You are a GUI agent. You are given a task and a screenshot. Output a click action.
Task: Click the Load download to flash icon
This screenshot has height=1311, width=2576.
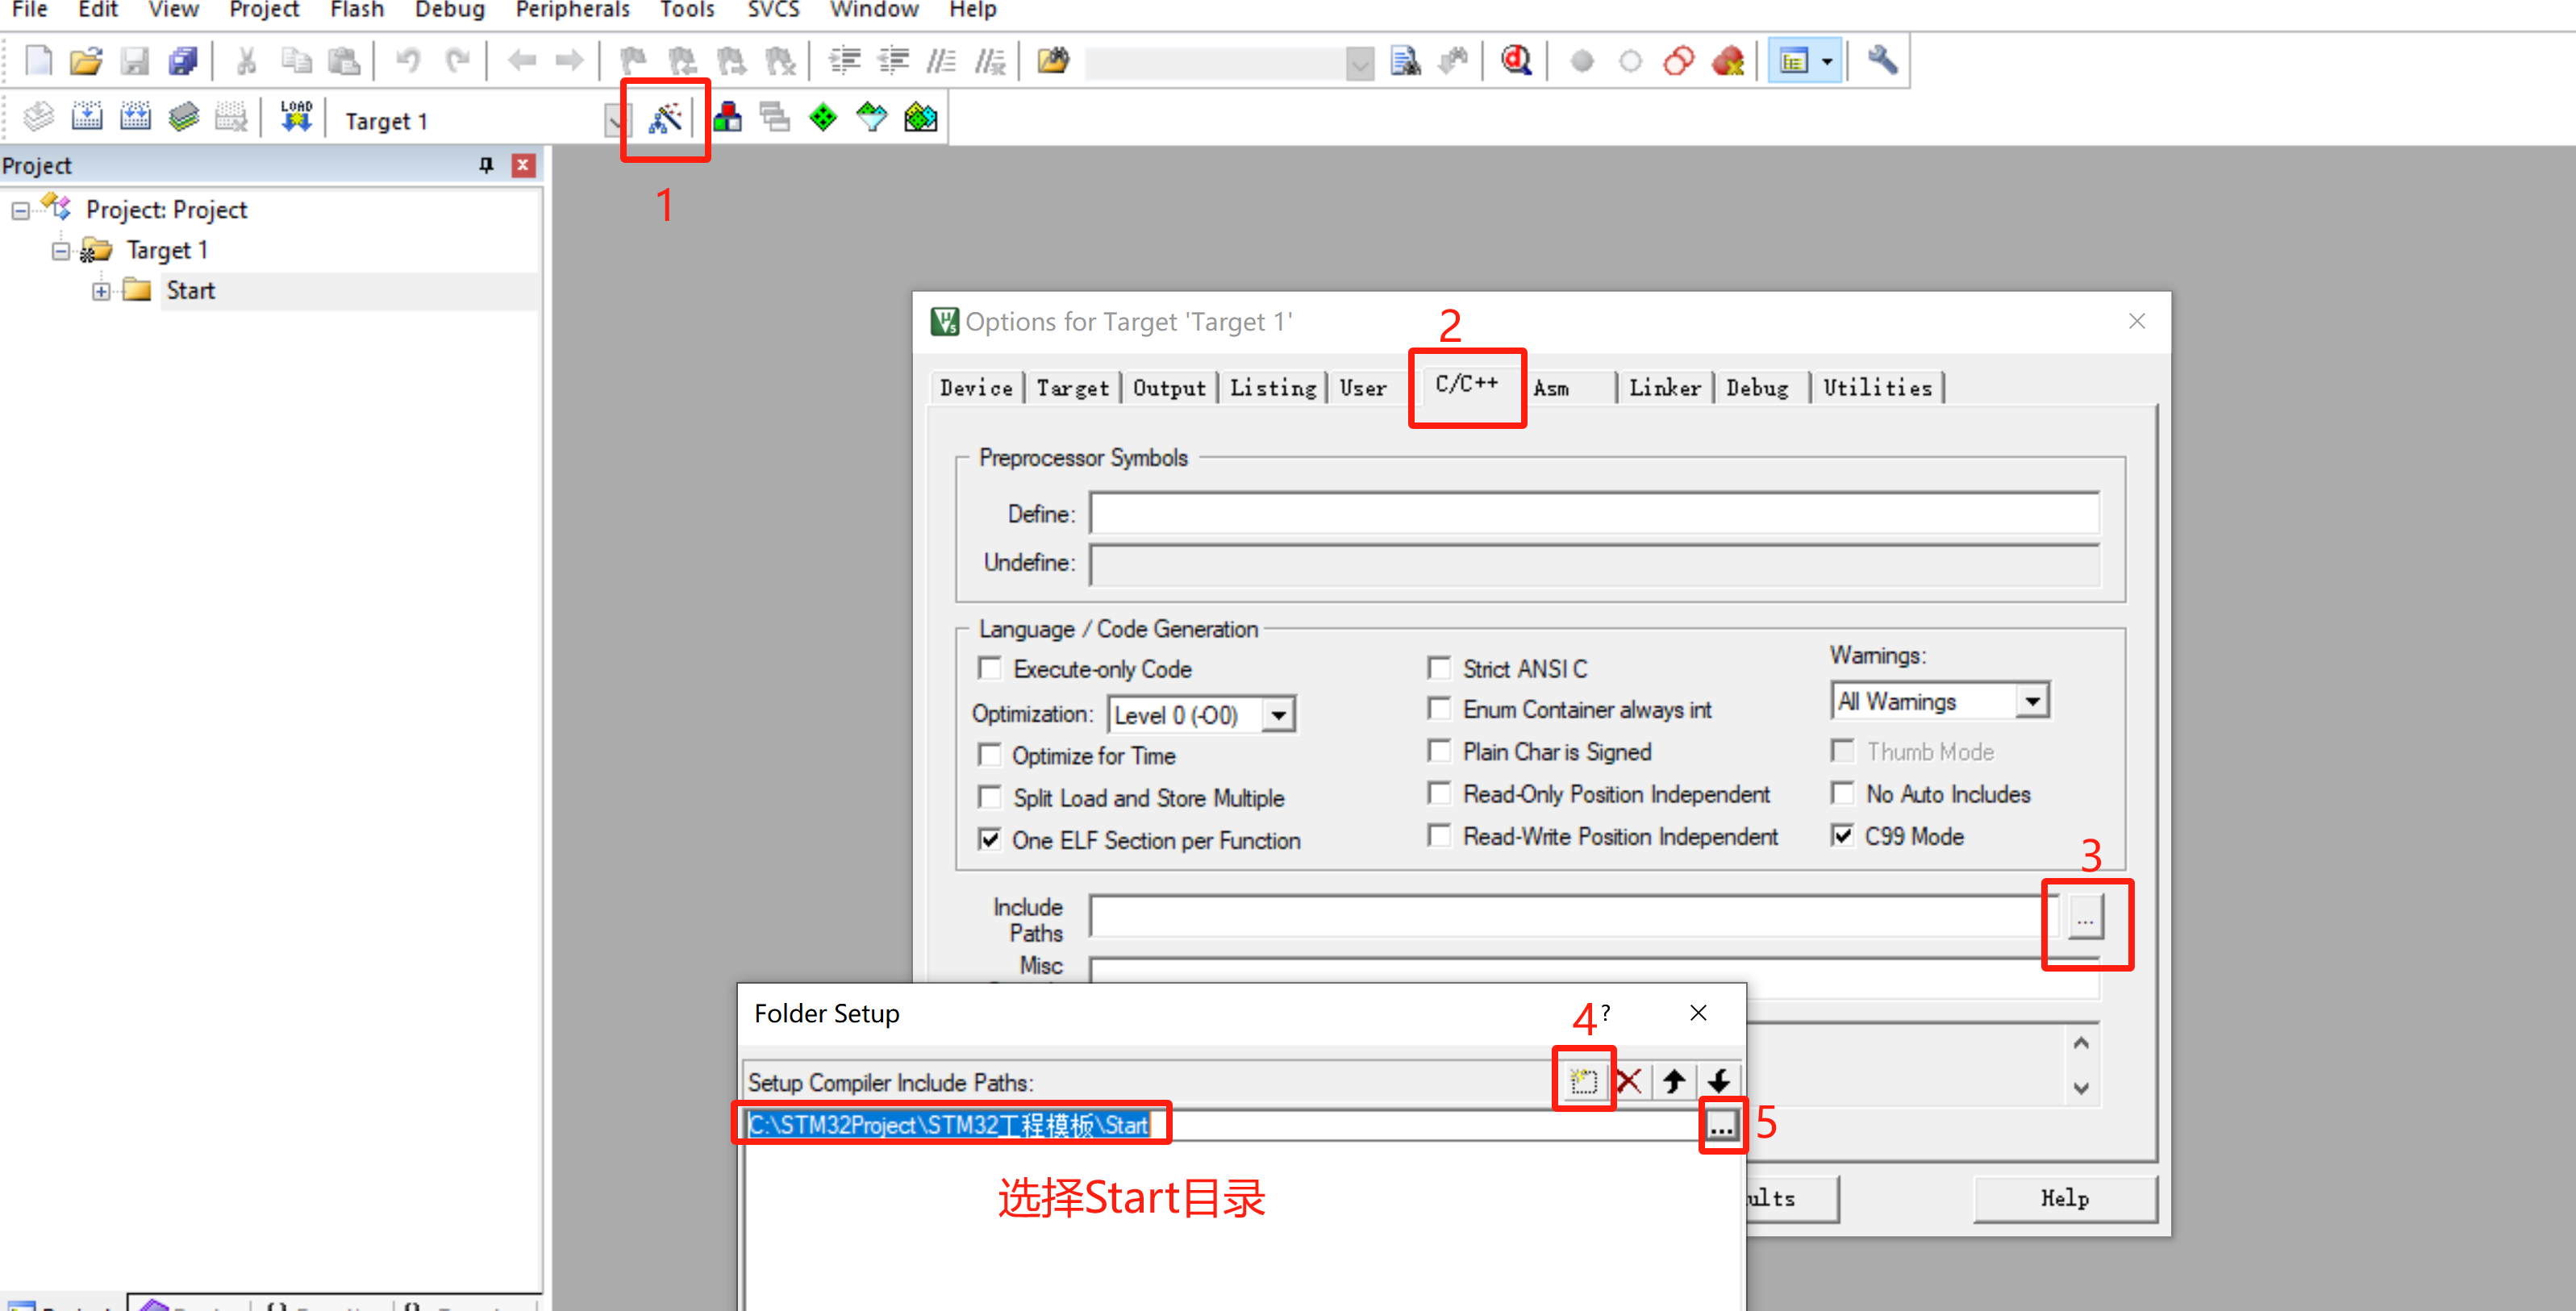(296, 117)
